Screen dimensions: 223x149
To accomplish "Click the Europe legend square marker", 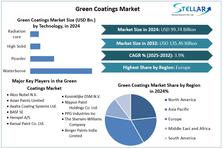I will pos(166,119).
